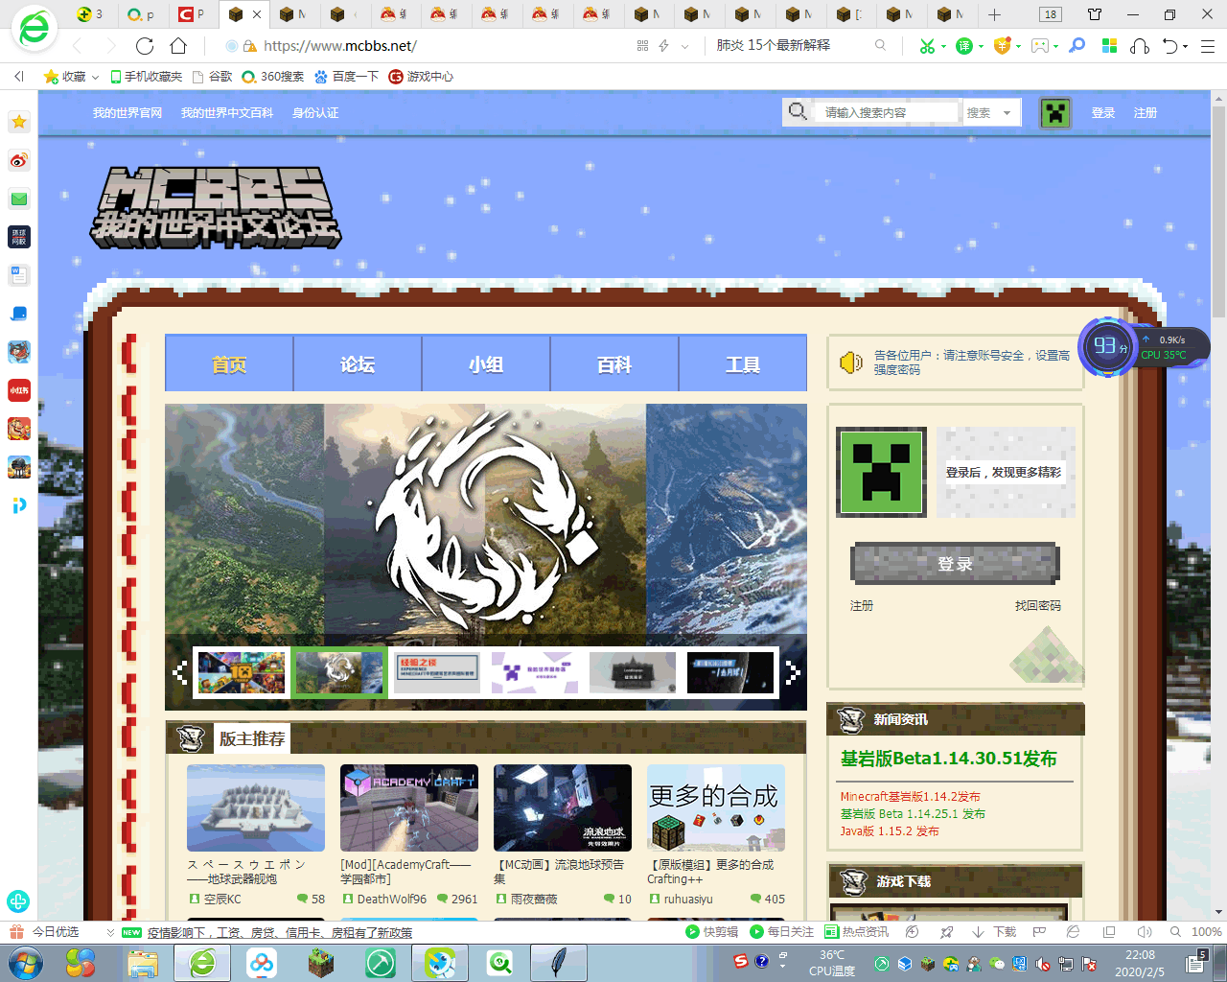Viewport: 1227px width, 982px height.
Task: Click the stone 登录 login button
Action: click(956, 564)
